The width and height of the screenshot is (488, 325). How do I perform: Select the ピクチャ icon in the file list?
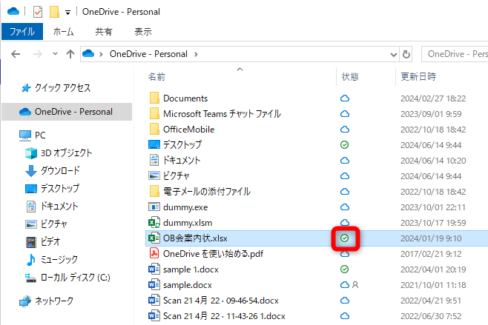tap(154, 175)
